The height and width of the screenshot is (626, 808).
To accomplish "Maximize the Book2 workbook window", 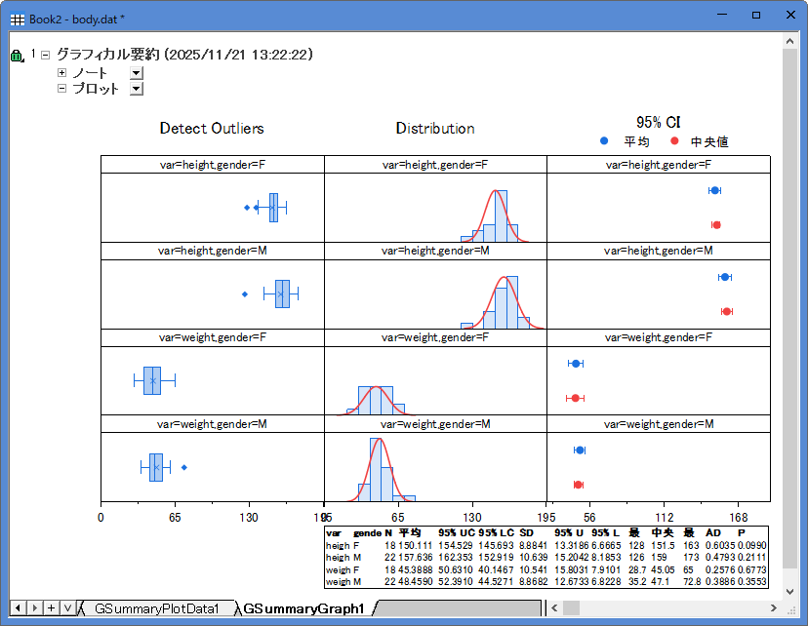I will [x=755, y=16].
